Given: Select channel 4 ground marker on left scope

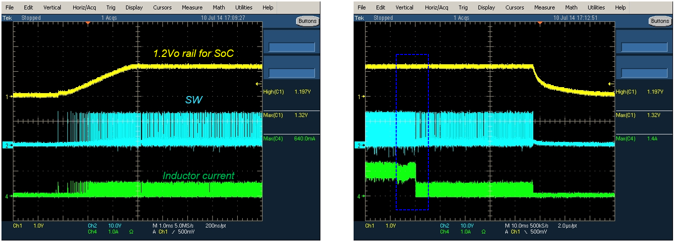Looking at the screenshot, I should pyautogui.click(x=8, y=196).
